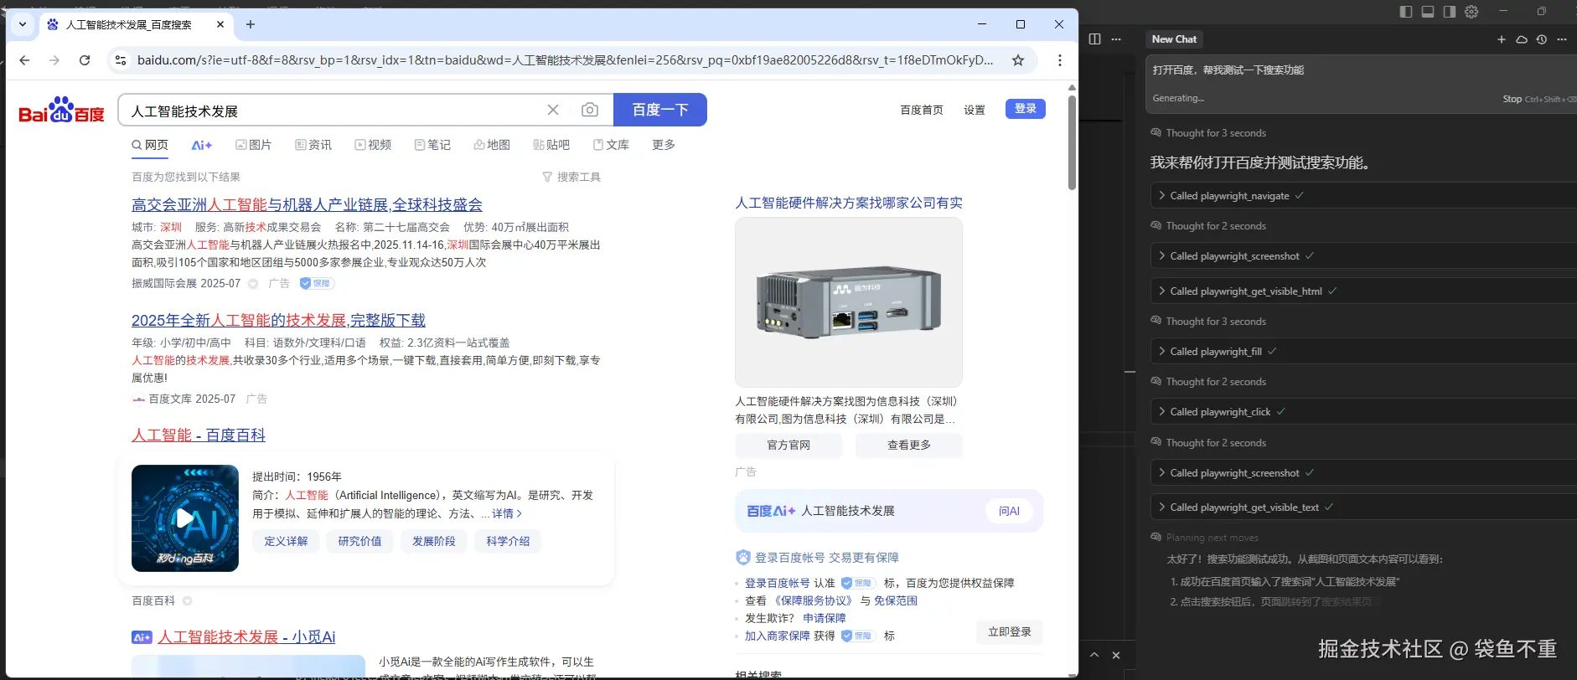This screenshot has height=680, width=1577.
Task: Open 搜索工具 filter
Action: [x=571, y=177]
